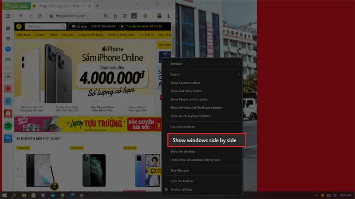The image size is (355, 199).
Task: Open the Windows Start button
Action: point(4,195)
